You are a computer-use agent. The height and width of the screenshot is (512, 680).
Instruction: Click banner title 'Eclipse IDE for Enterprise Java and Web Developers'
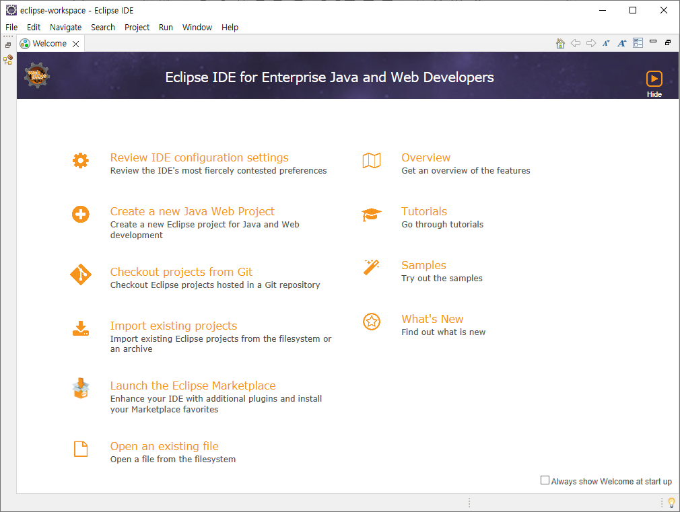coord(330,77)
